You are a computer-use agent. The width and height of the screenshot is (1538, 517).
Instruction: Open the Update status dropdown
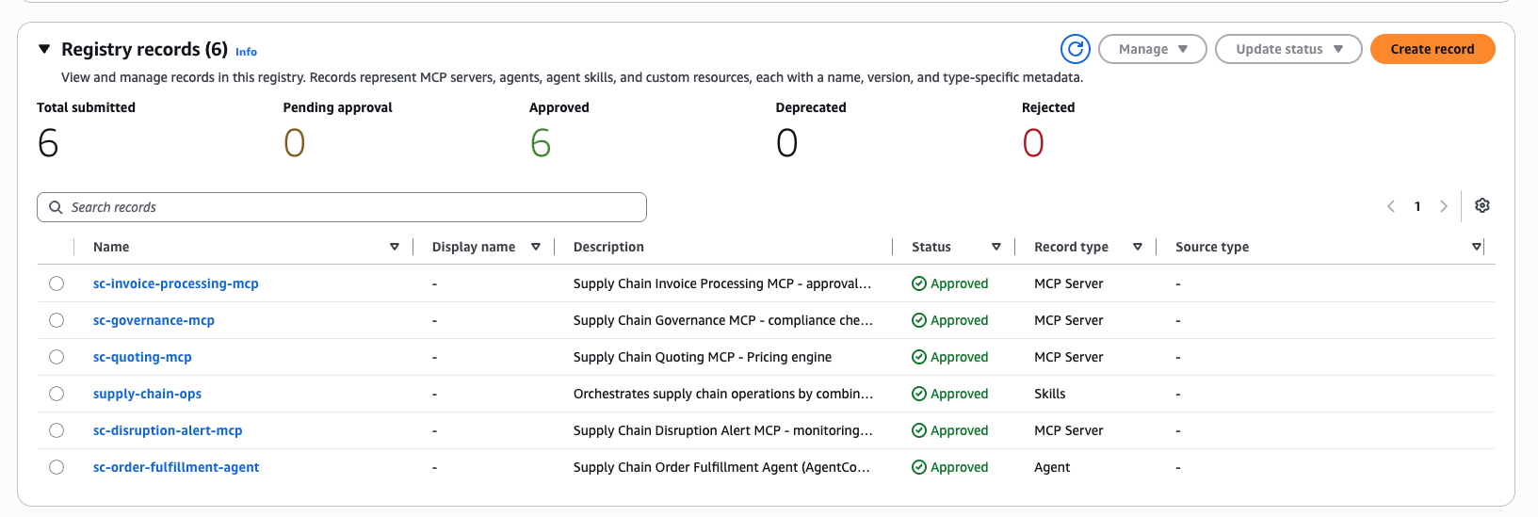(x=1288, y=49)
